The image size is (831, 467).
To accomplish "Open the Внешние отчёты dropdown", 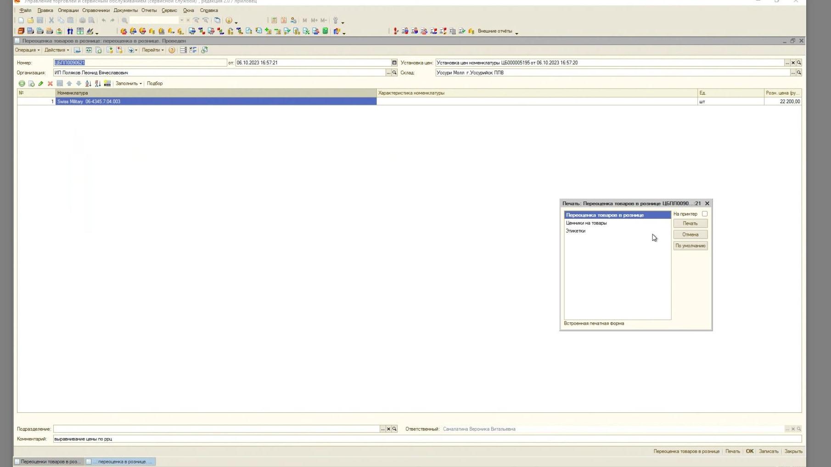I will tap(498, 31).
